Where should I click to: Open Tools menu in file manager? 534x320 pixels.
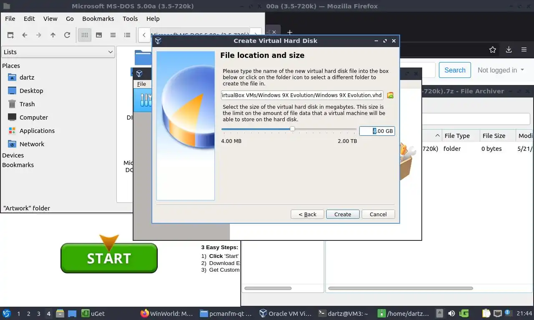click(x=130, y=19)
